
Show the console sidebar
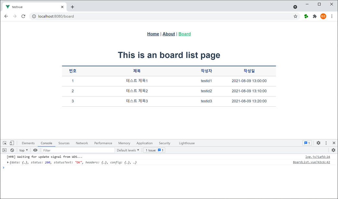click(5, 150)
